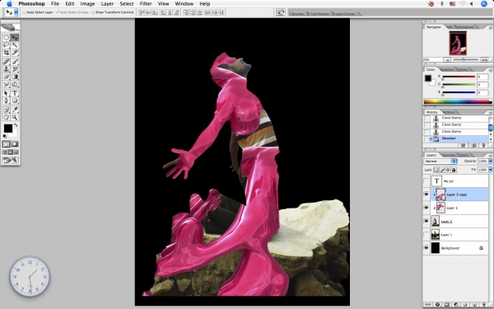This screenshot has width=494, height=309.
Task: Open Spotlight search icon
Action: tap(484, 4)
